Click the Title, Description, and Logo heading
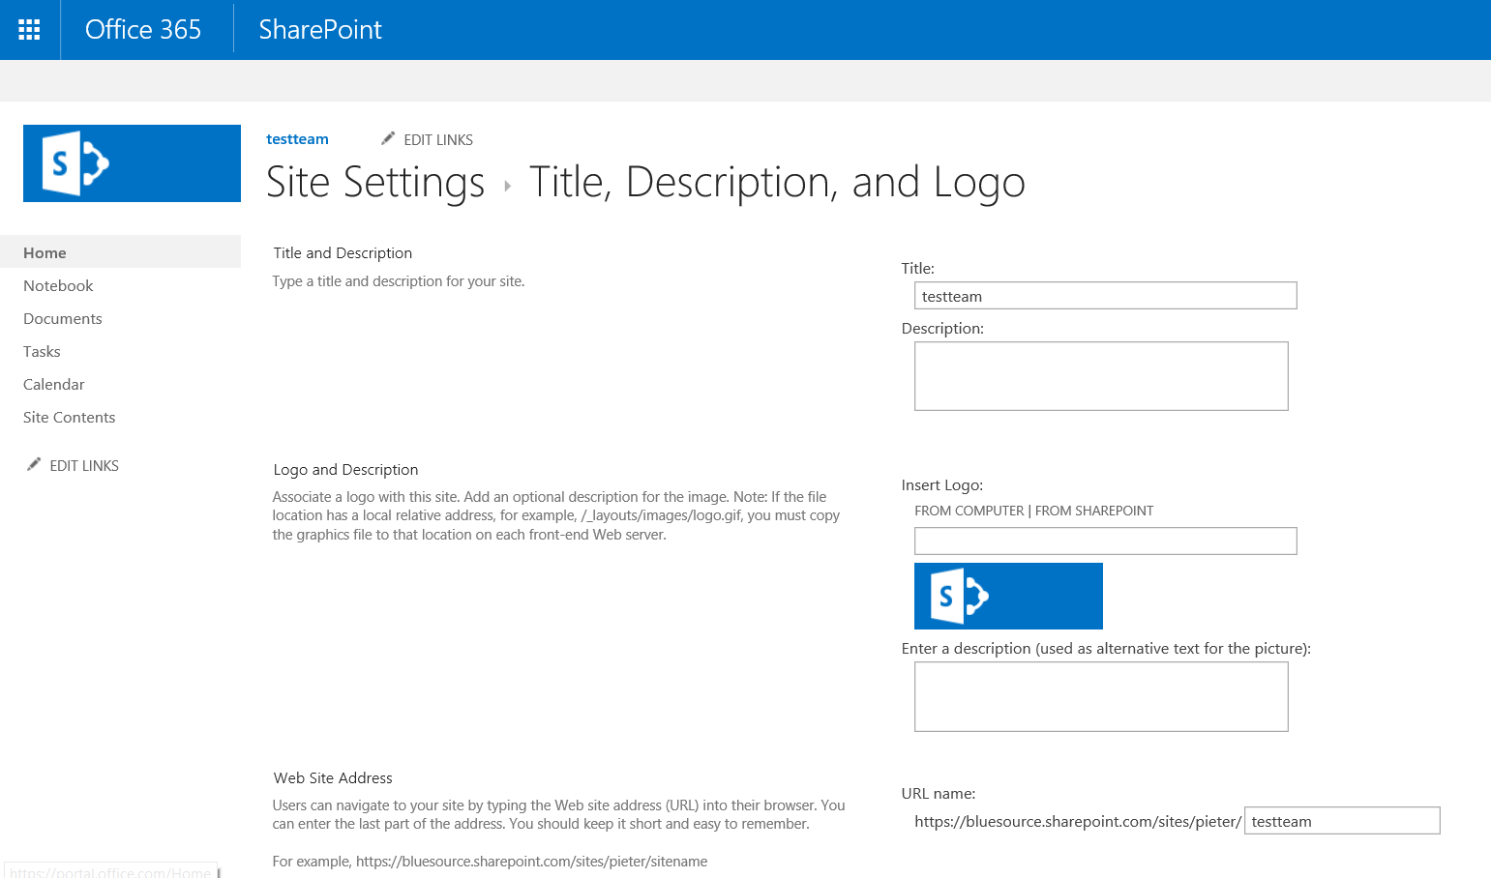The image size is (1491, 878). [x=777, y=182]
